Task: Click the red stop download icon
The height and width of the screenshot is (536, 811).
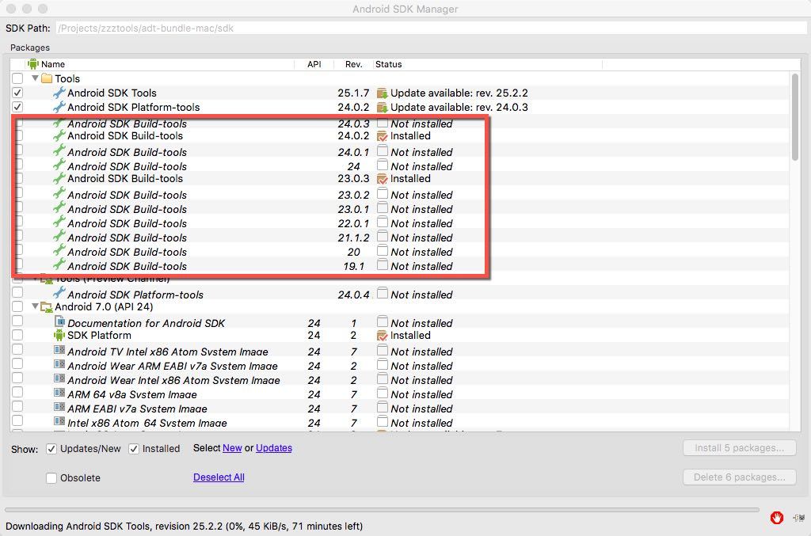Action: [777, 518]
